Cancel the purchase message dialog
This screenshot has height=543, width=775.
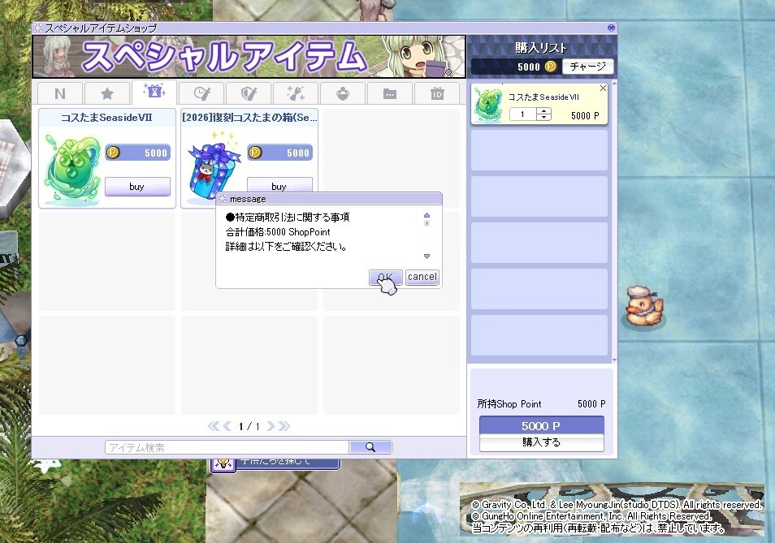coord(422,277)
